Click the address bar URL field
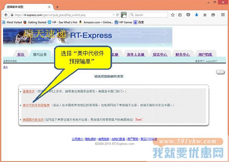The width and height of the screenshot is (229, 162). [x=63, y=15]
